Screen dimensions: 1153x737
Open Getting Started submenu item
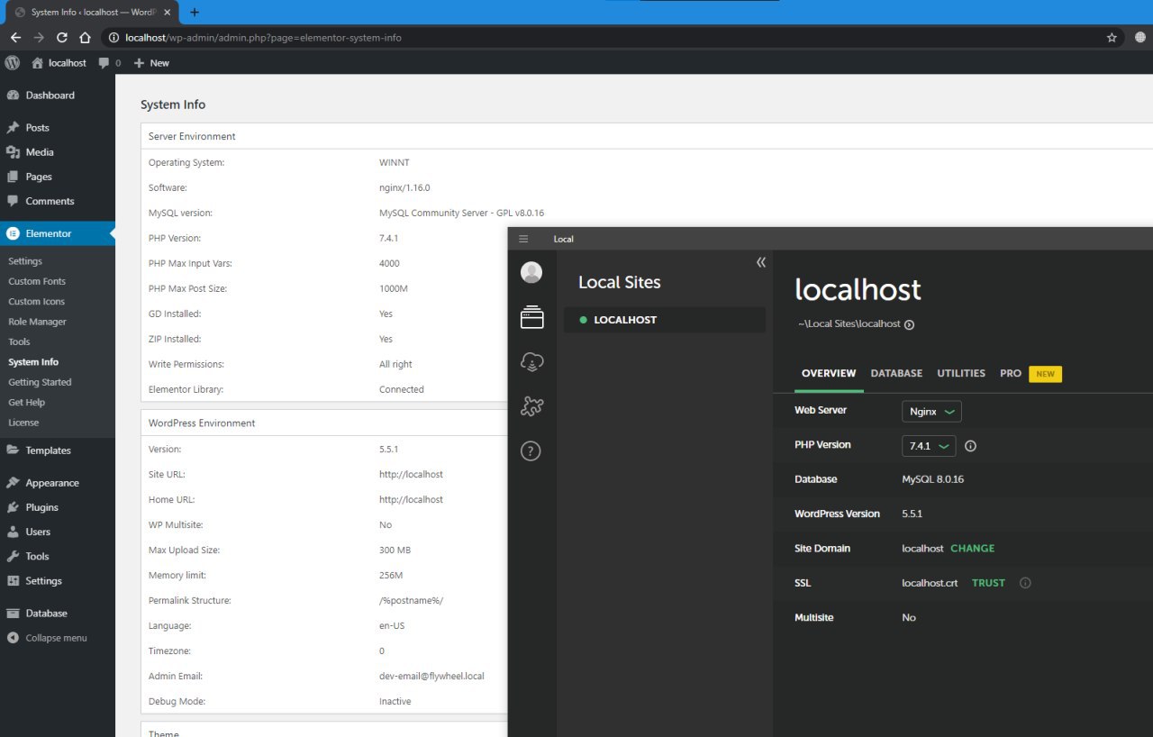[40, 382]
